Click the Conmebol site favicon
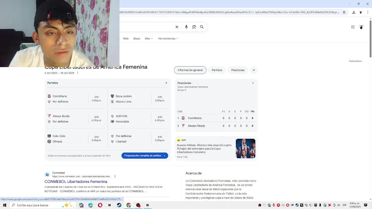 click(x=47, y=174)
